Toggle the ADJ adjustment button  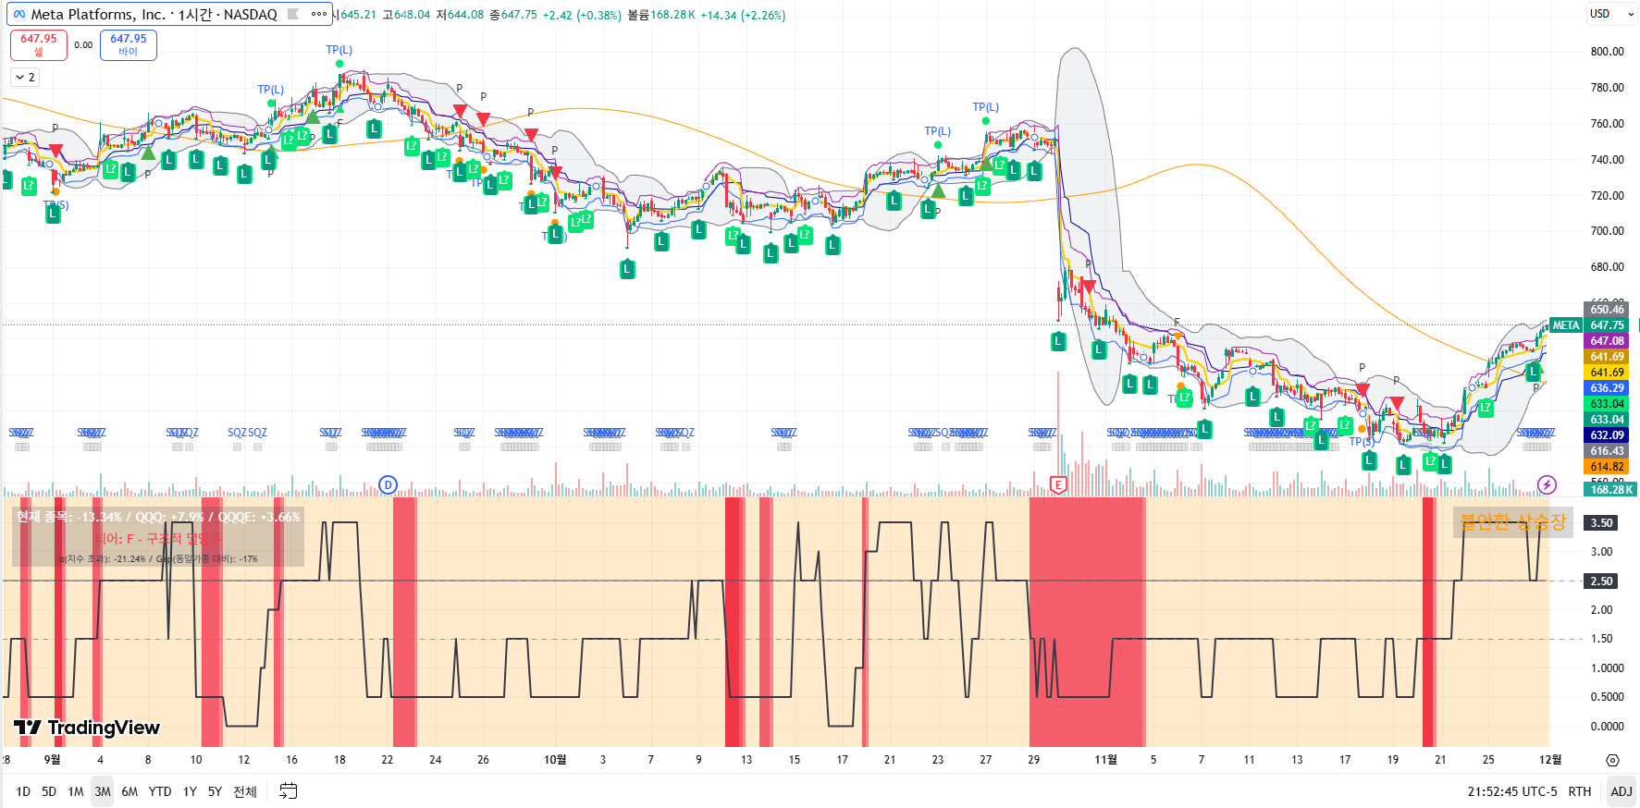[1621, 791]
